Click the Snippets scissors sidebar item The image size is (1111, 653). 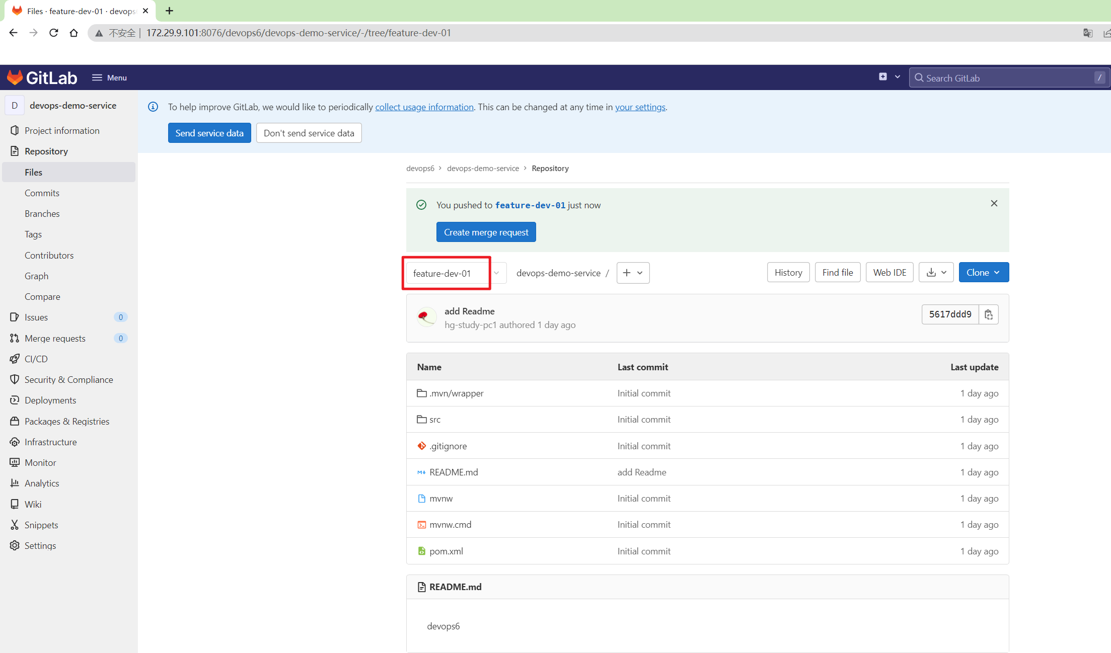pyautogui.click(x=41, y=525)
